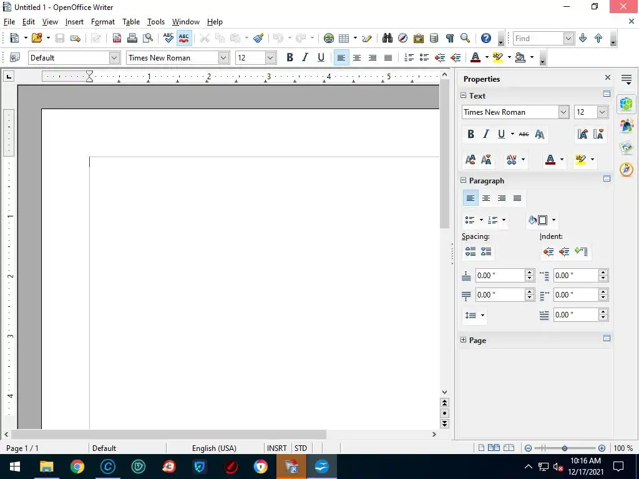The width and height of the screenshot is (639, 479).
Task: Open the Table menu
Action: [x=131, y=22]
